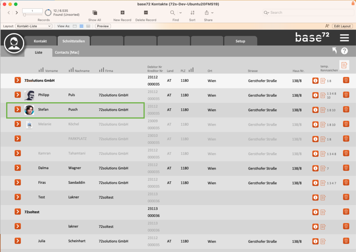The width and height of the screenshot is (356, 252).
Task: Open the Search field options dropdown
Action: tap(266, 13)
